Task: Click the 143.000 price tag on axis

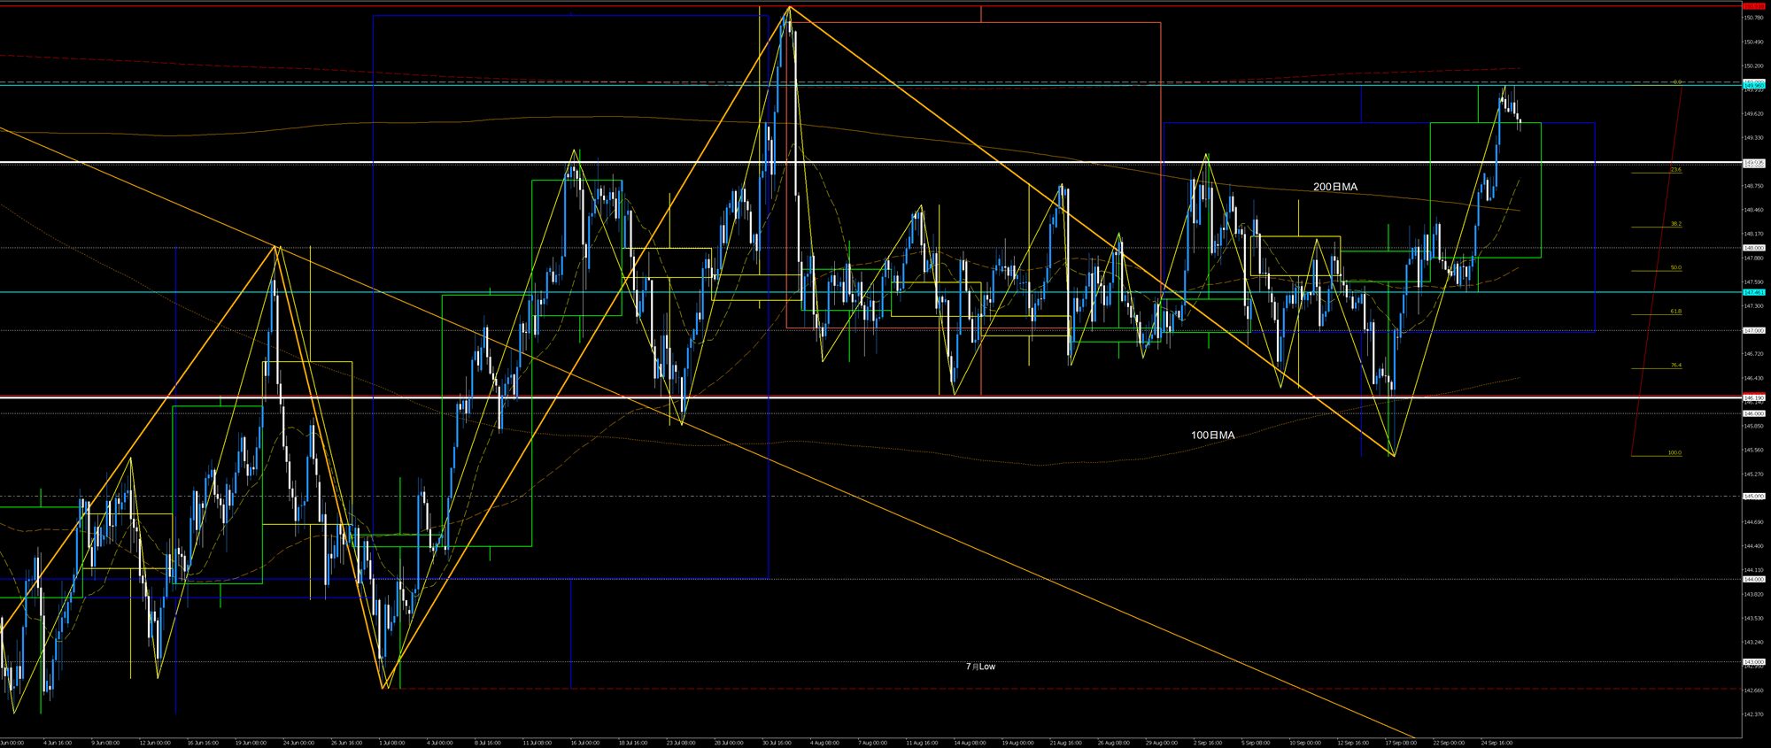Action: 1754,661
